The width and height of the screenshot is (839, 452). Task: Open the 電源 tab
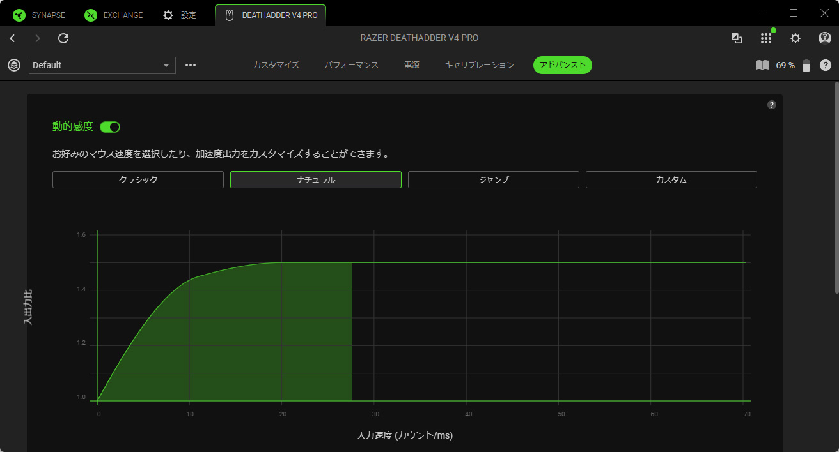point(412,65)
